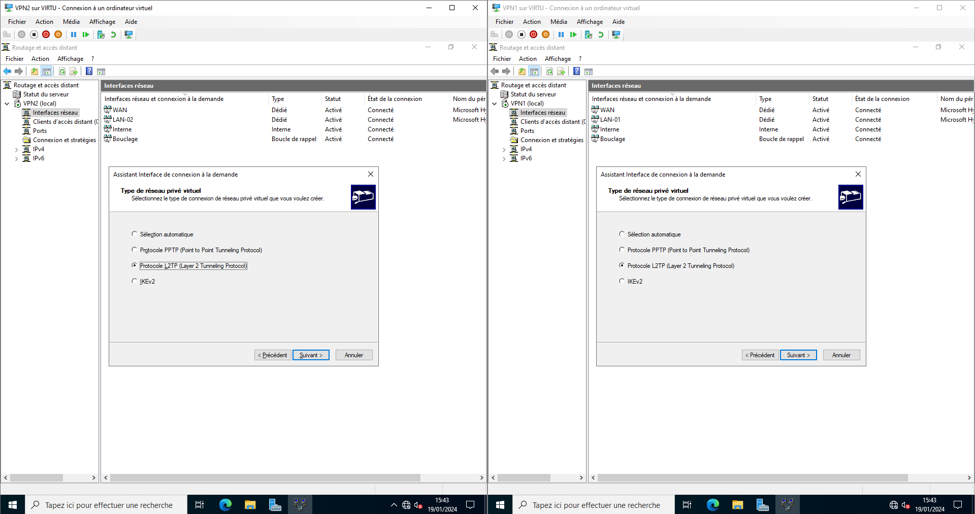Click horizontal scrollbar under VPN2 interfaces list
975x514 pixels.
pos(265,477)
